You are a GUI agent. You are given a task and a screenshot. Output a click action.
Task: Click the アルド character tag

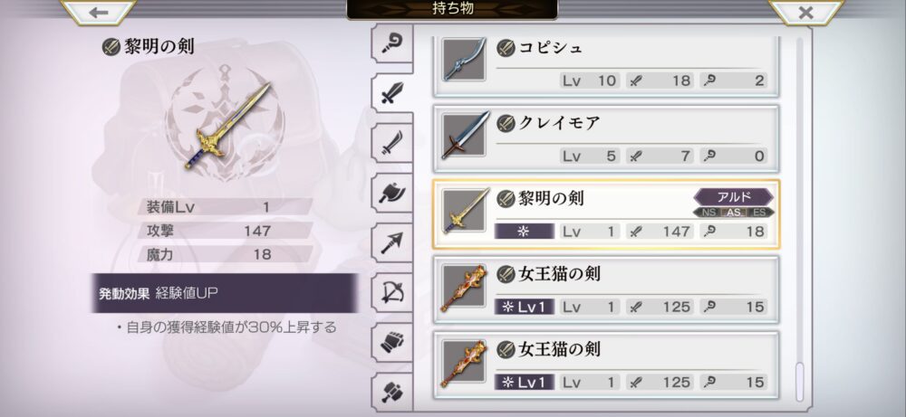tap(733, 196)
